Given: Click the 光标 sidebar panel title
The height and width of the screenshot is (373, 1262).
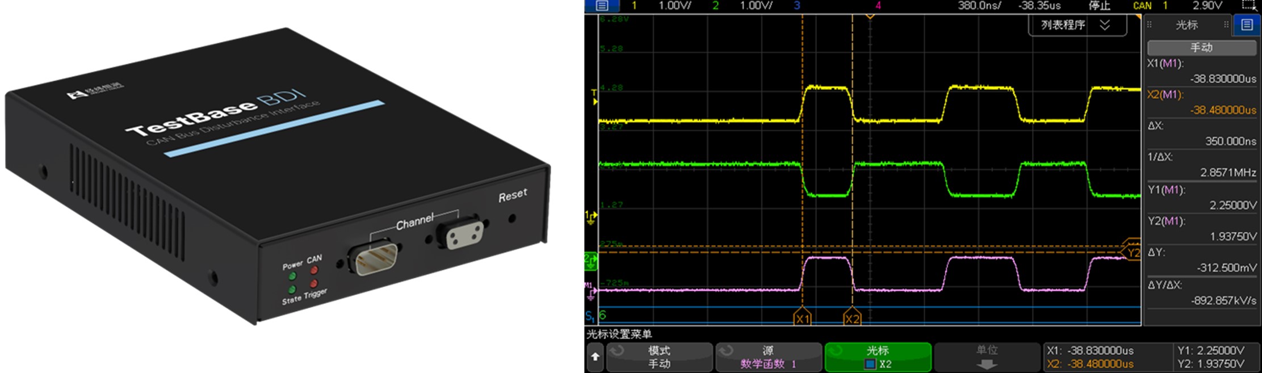Looking at the screenshot, I should click(x=1186, y=25).
